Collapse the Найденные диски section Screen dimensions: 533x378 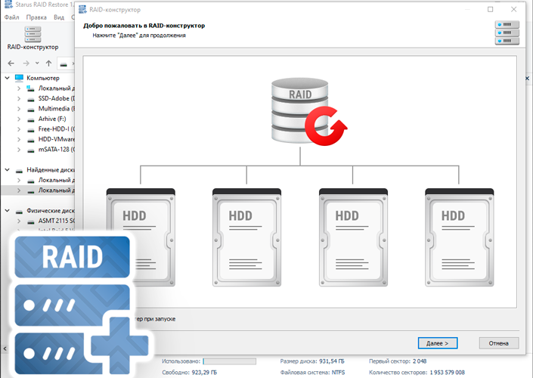point(7,169)
